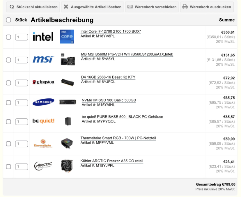The image size is (241, 197).
Task: Click the ARCTIC brand logo
Action: (43, 166)
